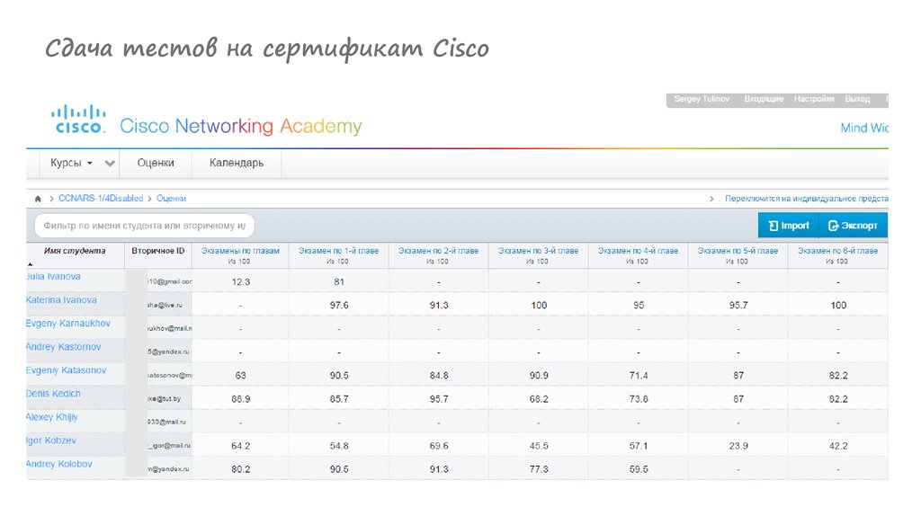Click Andrey Kolobov's score 80.2

coord(241,469)
